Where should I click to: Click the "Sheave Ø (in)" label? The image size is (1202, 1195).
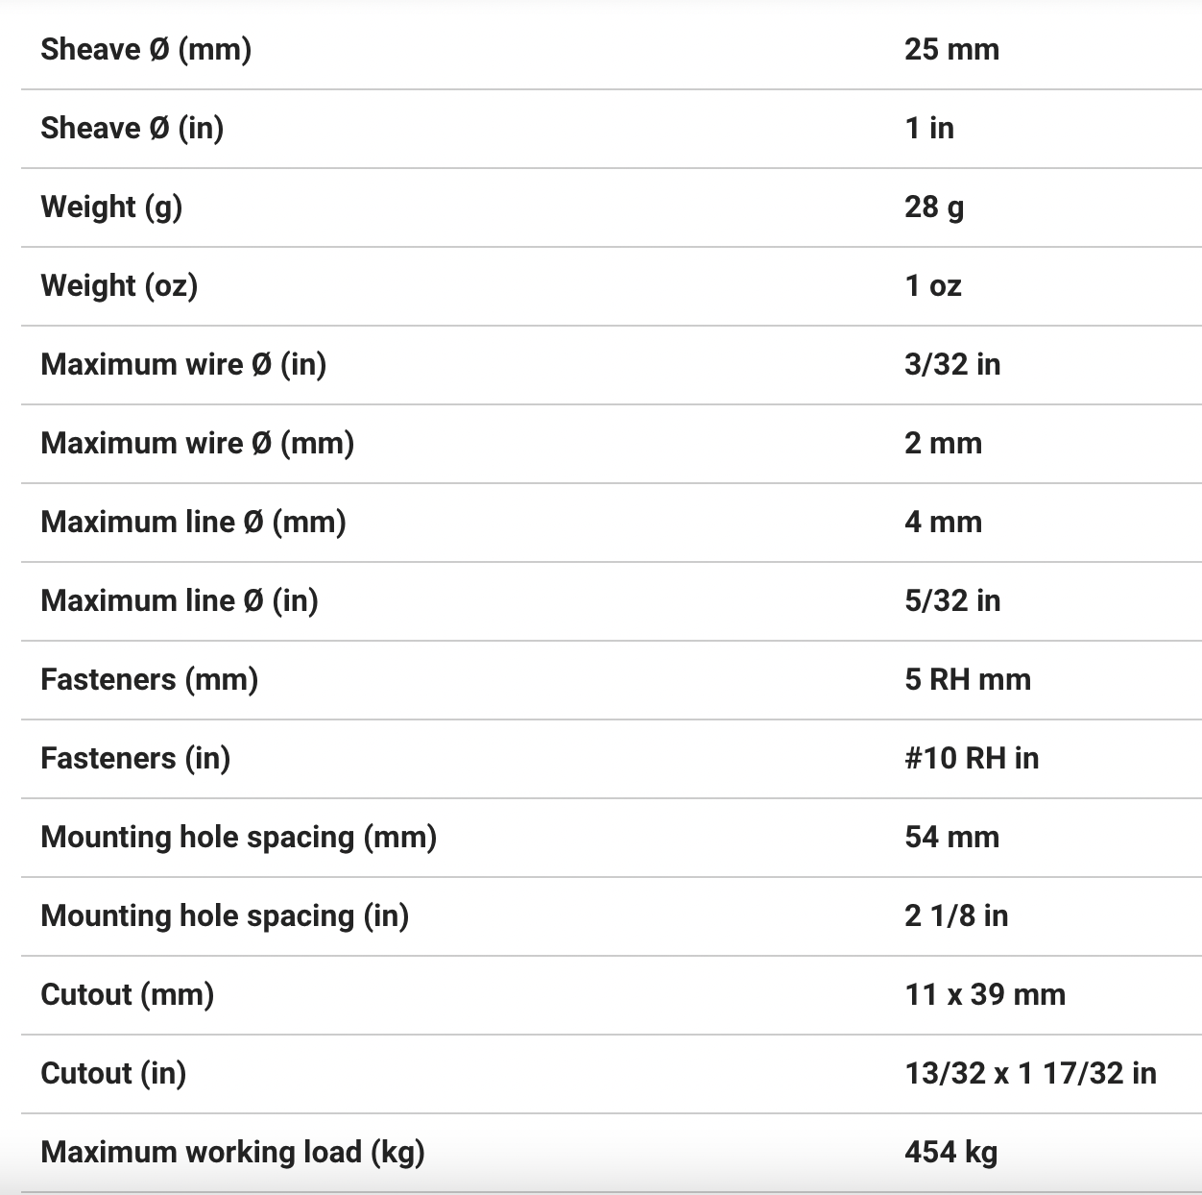(132, 128)
